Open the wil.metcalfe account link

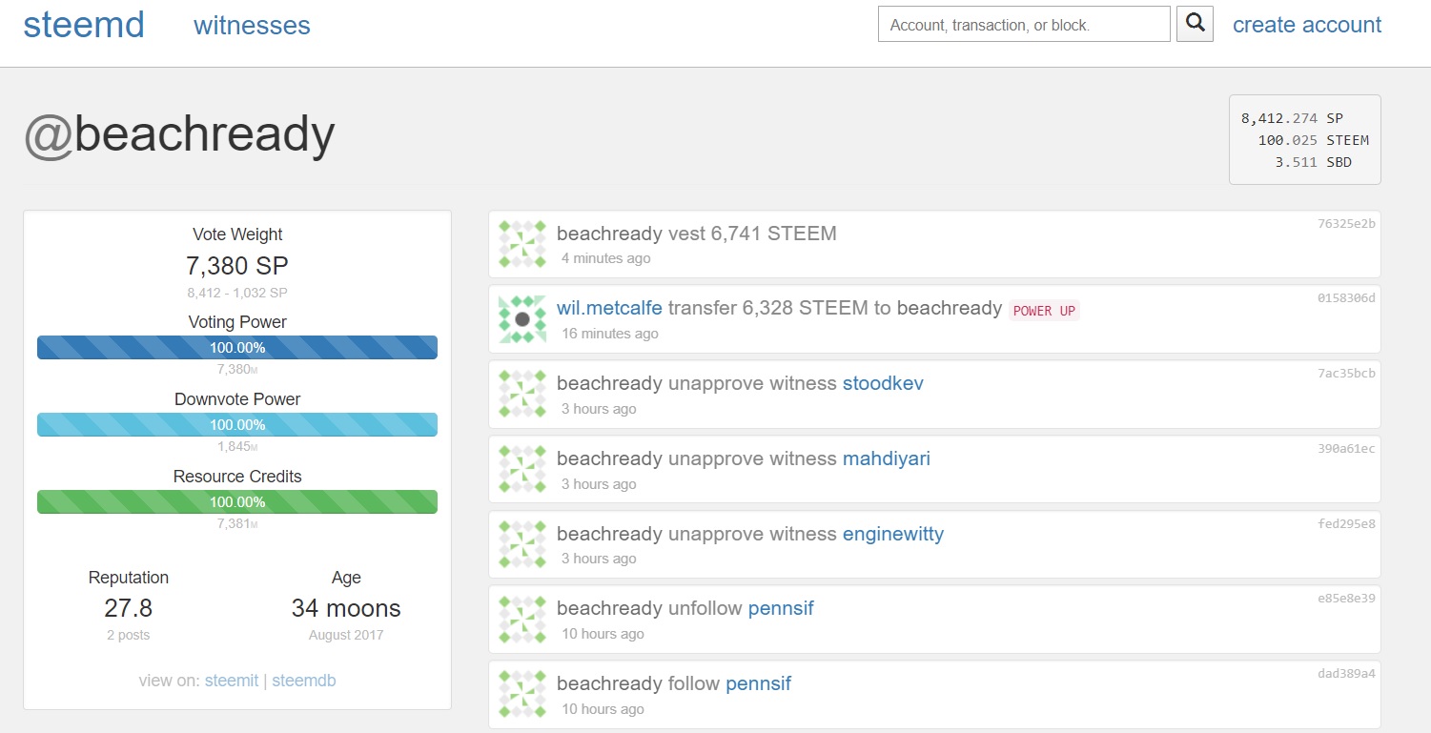coord(609,308)
